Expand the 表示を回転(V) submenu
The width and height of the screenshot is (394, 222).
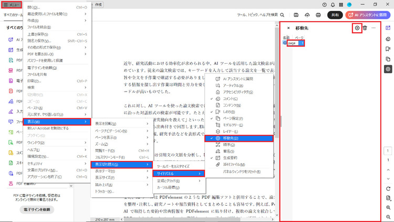[x=122, y=124]
